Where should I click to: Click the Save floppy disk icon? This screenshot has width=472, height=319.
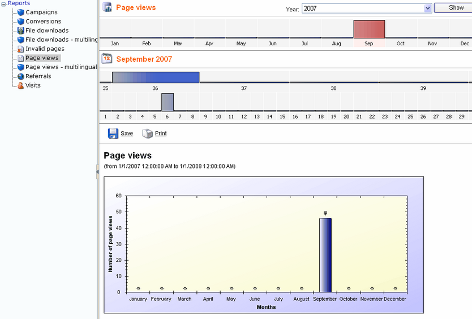113,133
